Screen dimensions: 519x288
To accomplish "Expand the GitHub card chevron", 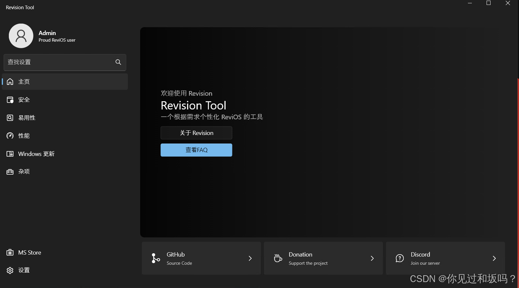I will coord(250,259).
